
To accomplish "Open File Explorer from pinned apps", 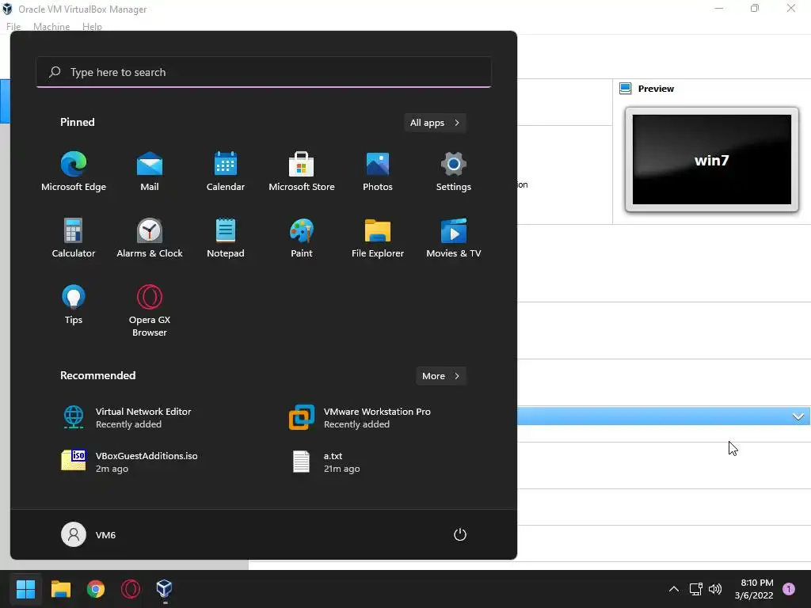I will point(378,238).
